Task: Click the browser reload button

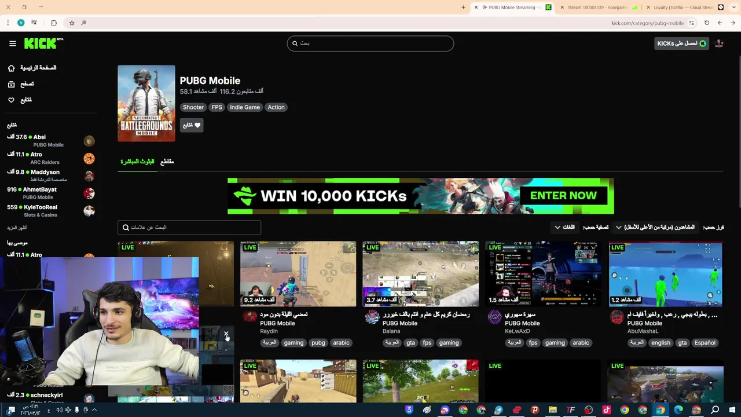Action: tap(707, 23)
